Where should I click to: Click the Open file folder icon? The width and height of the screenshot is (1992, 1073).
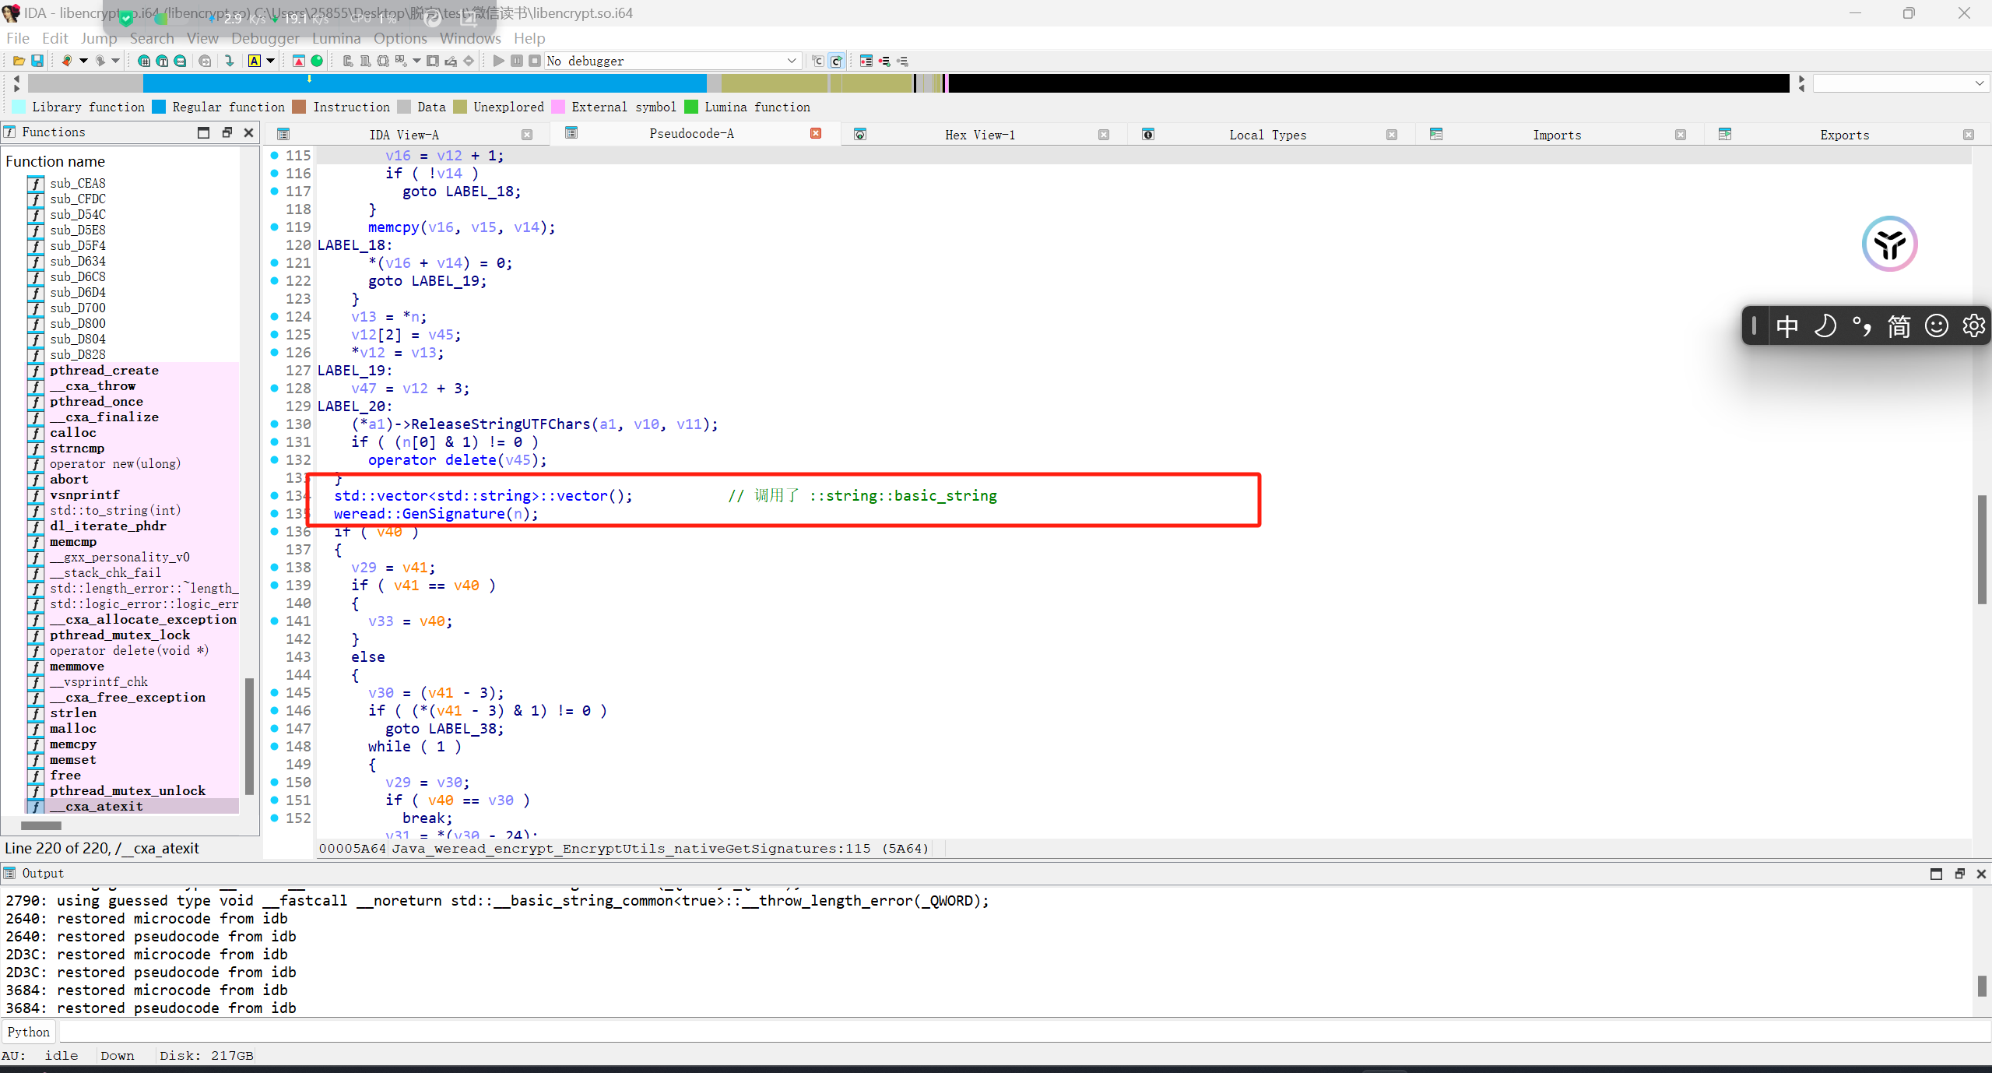click(19, 61)
